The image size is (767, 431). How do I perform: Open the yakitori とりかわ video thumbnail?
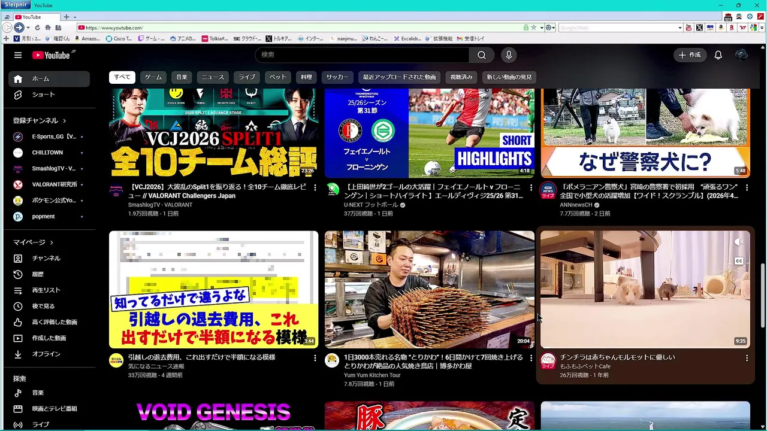[x=429, y=290]
